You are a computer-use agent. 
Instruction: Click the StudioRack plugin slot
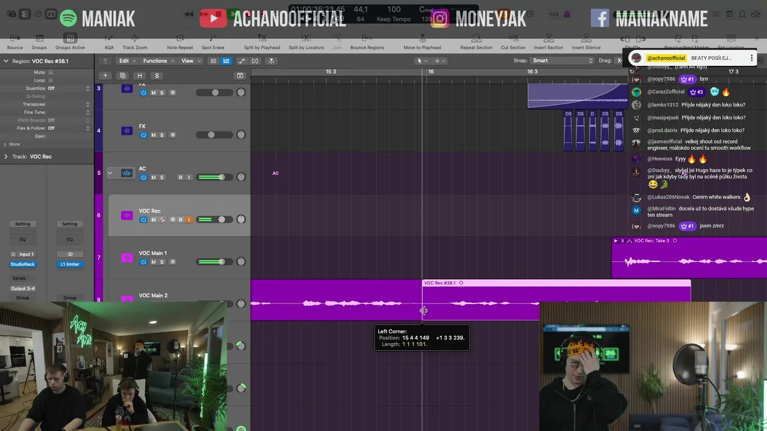23,264
